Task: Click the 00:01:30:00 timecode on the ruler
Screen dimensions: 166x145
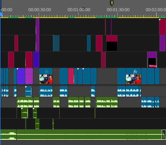Action: (118, 10)
